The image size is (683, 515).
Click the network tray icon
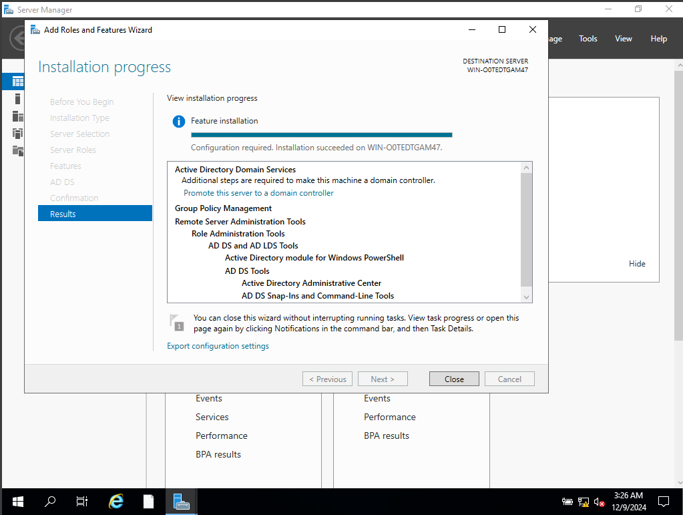pos(584,502)
